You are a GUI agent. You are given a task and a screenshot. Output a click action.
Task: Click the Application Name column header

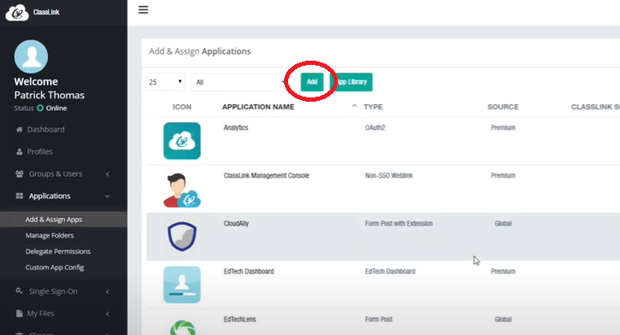click(x=258, y=107)
